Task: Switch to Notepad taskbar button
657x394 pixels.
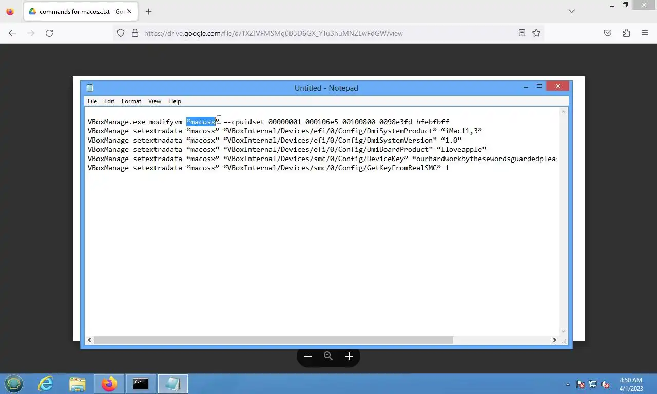Action: point(173,384)
